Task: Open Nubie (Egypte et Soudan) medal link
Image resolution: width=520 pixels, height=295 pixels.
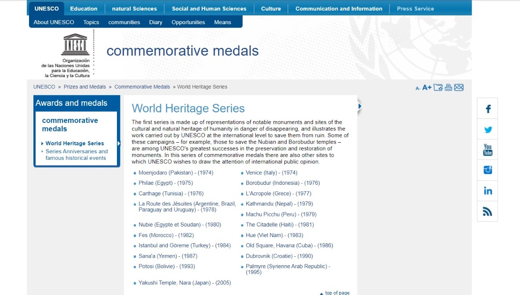Action: [x=180, y=224]
